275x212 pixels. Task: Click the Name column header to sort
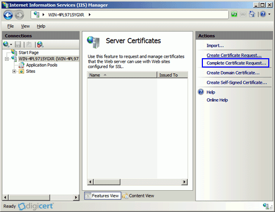pos(122,75)
